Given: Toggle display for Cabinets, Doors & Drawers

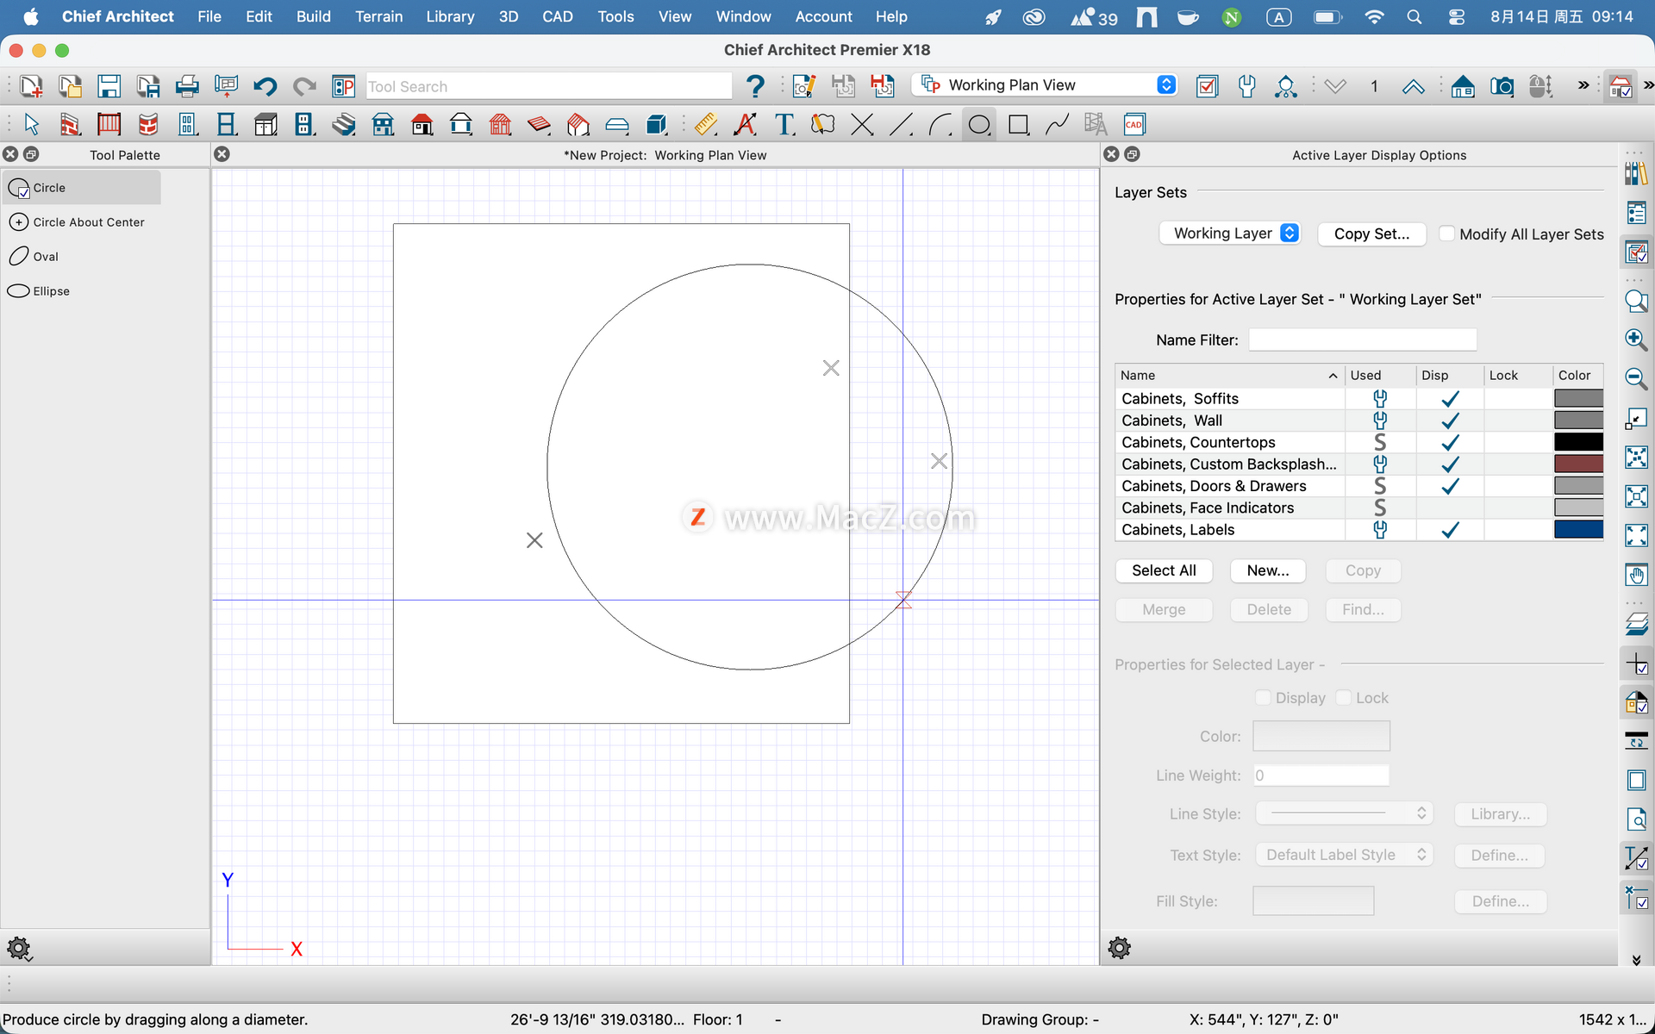Looking at the screenshot, I should click(1450, 486).
